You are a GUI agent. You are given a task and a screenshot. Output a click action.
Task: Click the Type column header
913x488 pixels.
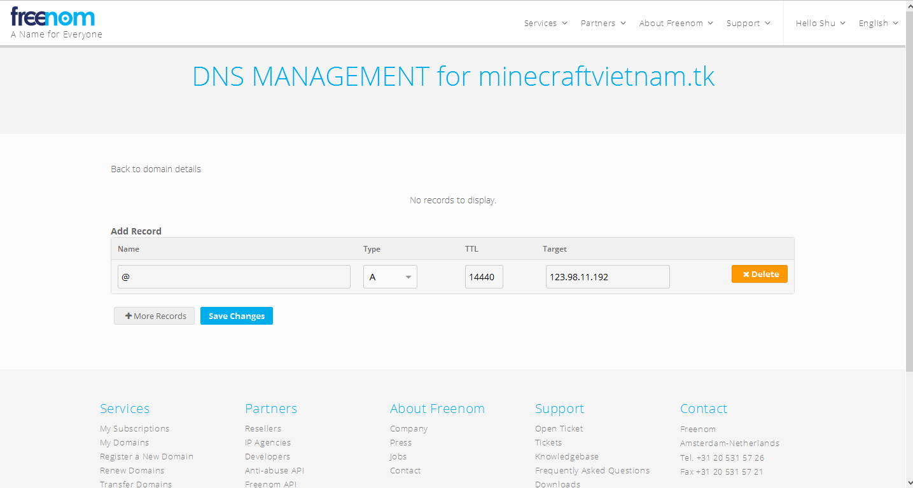coord(372,249)
